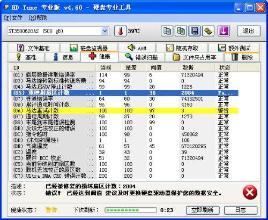Click the copy text to clipboard icon
This screenshot has height=220, width=268.
(x=167, y=31)
